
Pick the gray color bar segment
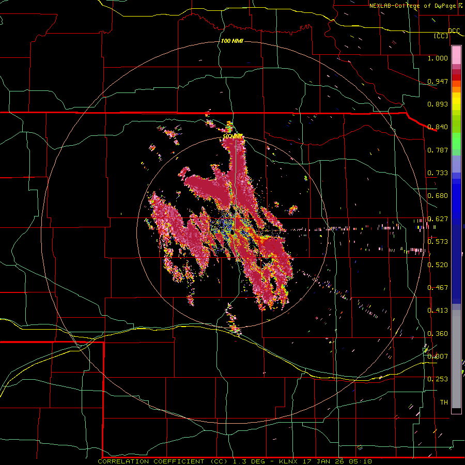(456, 359)
